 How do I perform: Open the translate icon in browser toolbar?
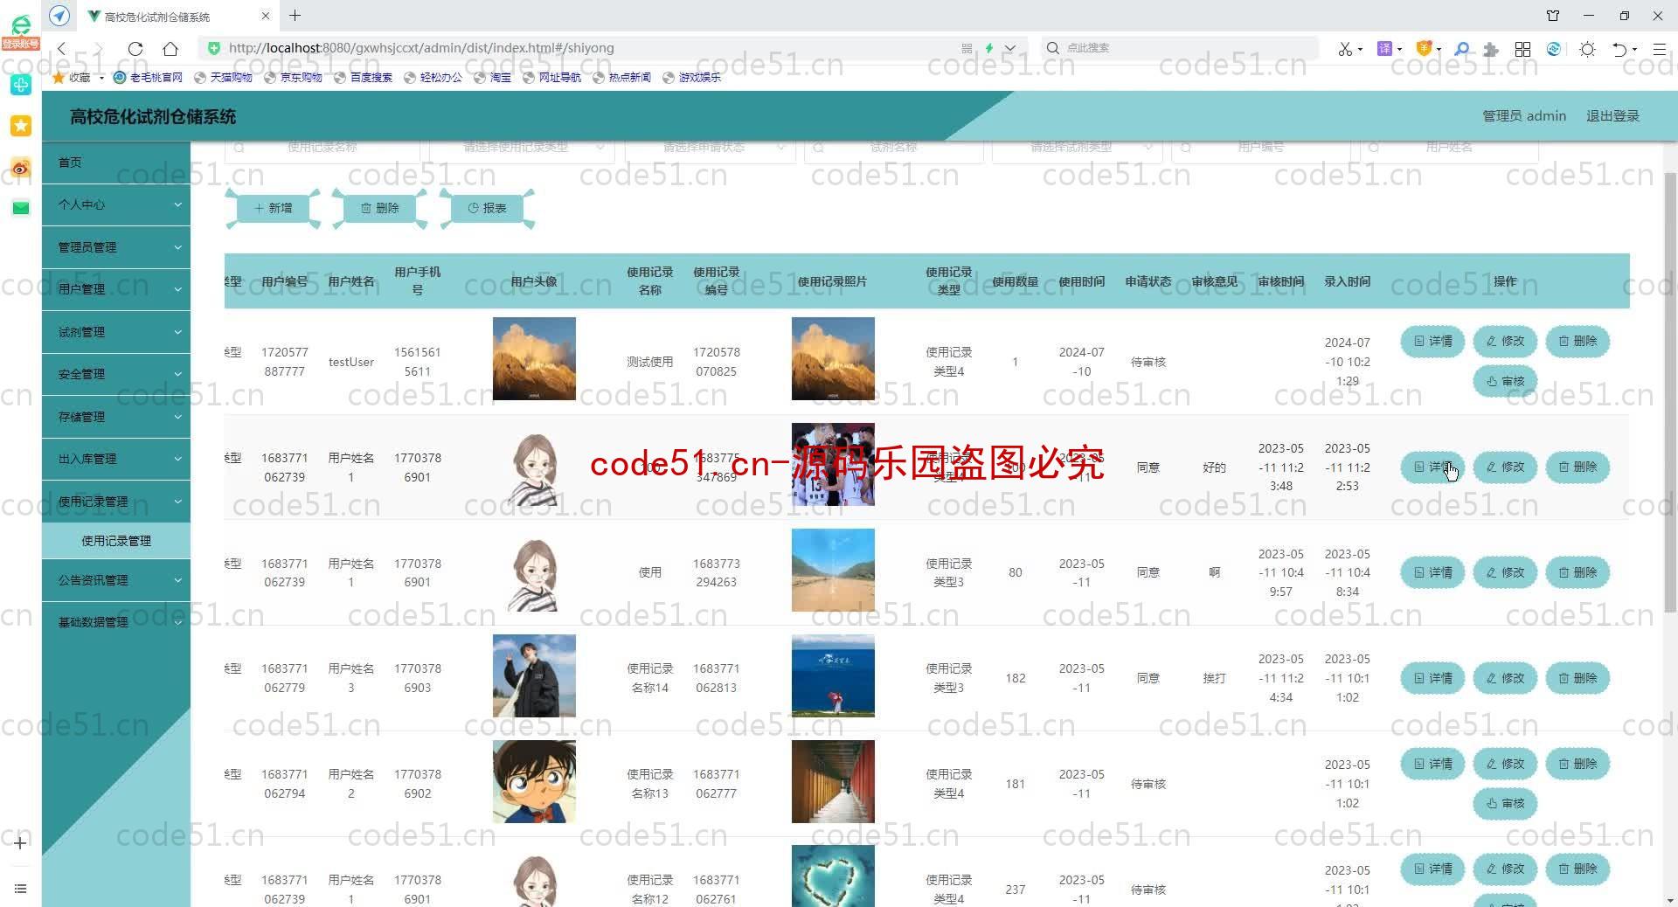tap(1384, 49)
